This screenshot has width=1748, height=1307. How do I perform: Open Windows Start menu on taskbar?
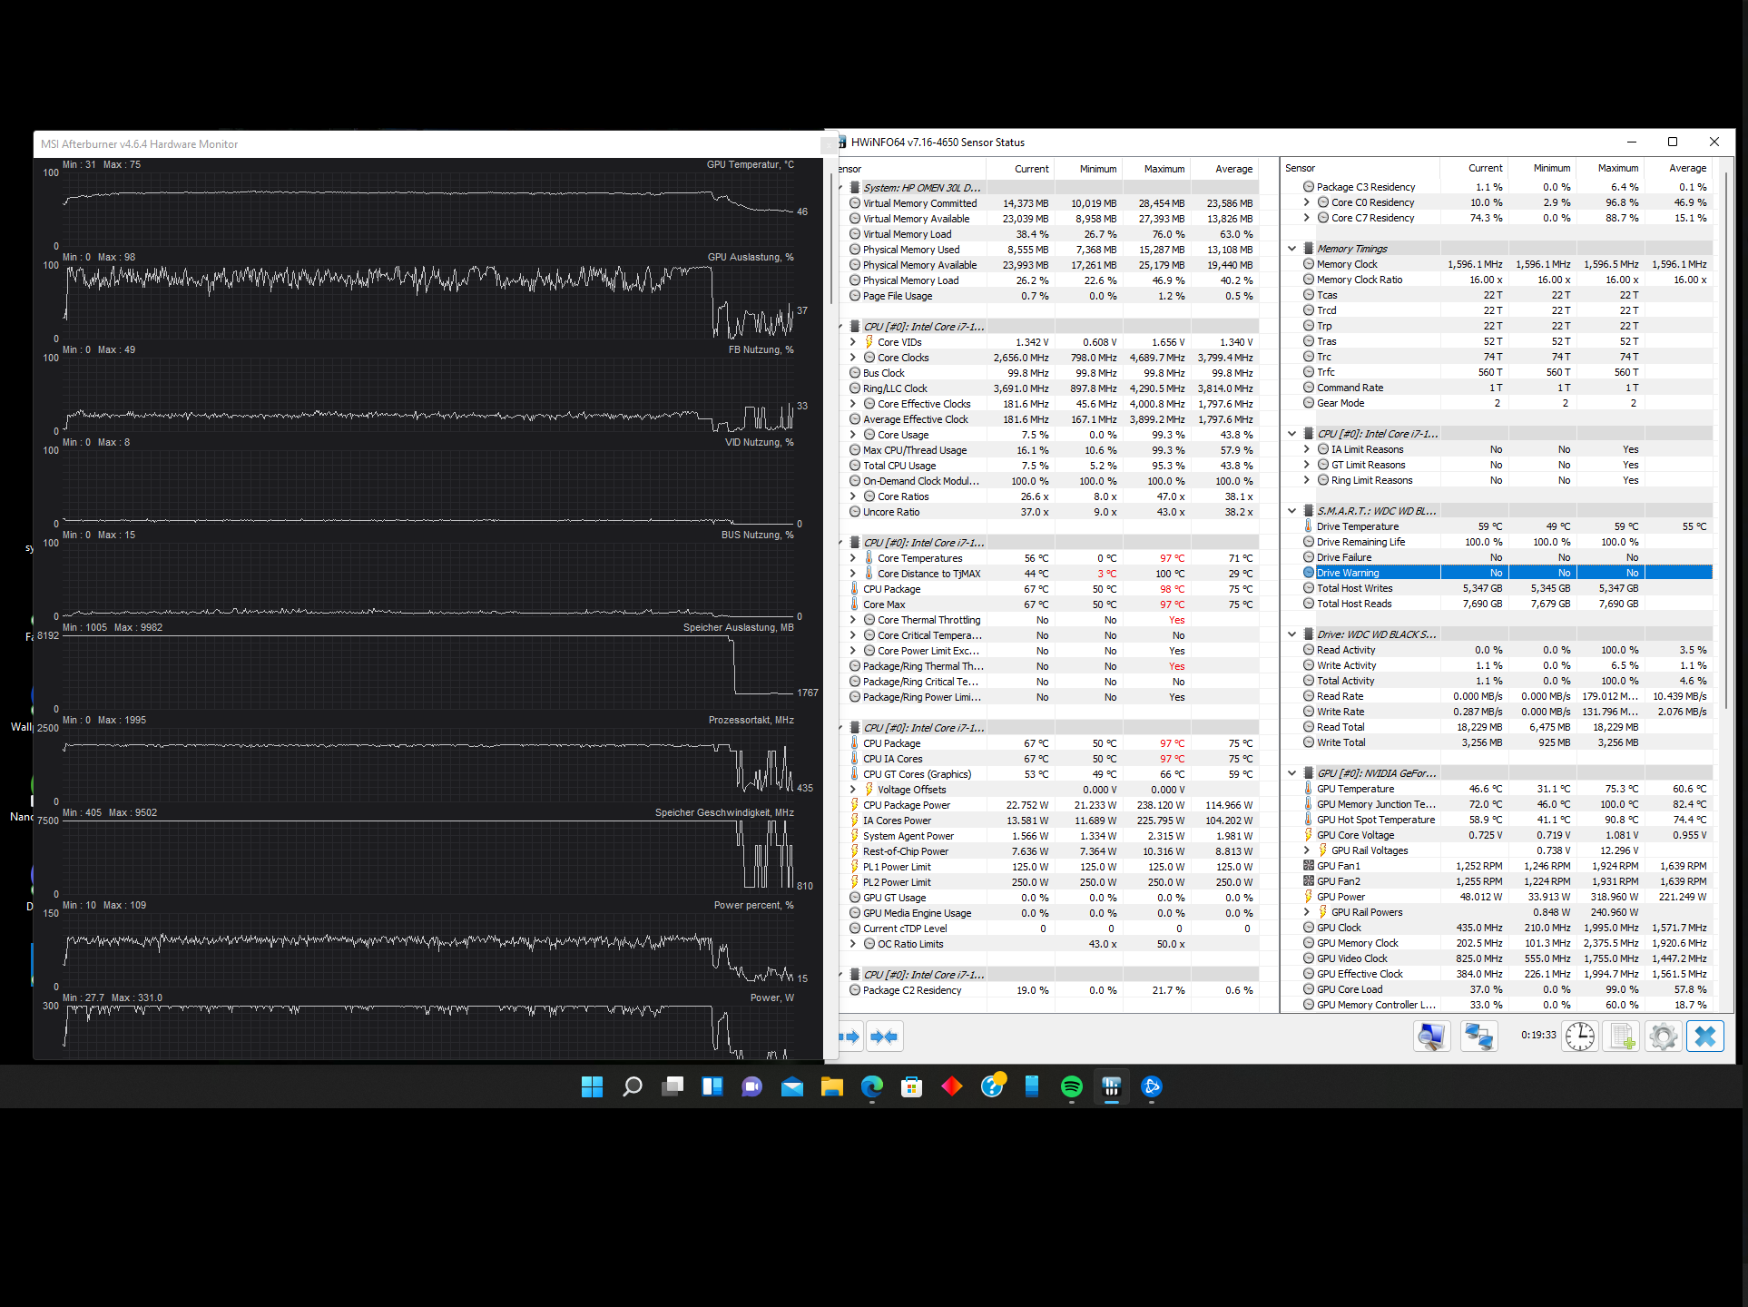593,1086
